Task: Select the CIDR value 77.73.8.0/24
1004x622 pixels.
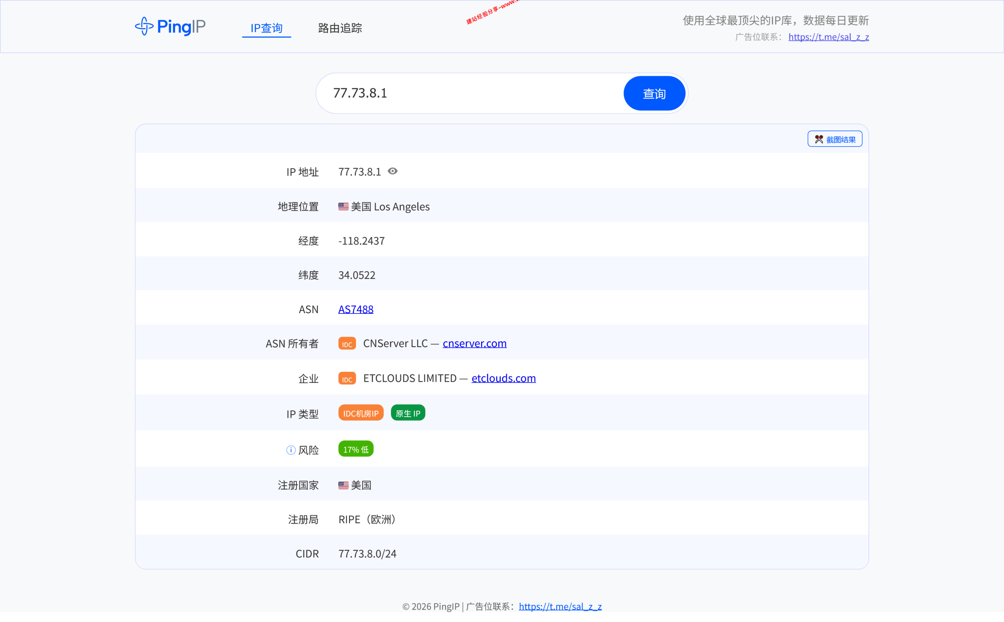Action: tap(367, 554)
